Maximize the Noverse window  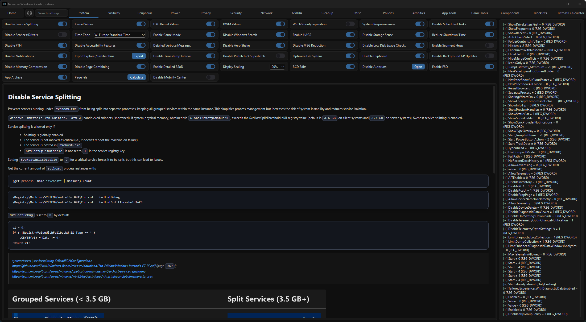(567, 4)
